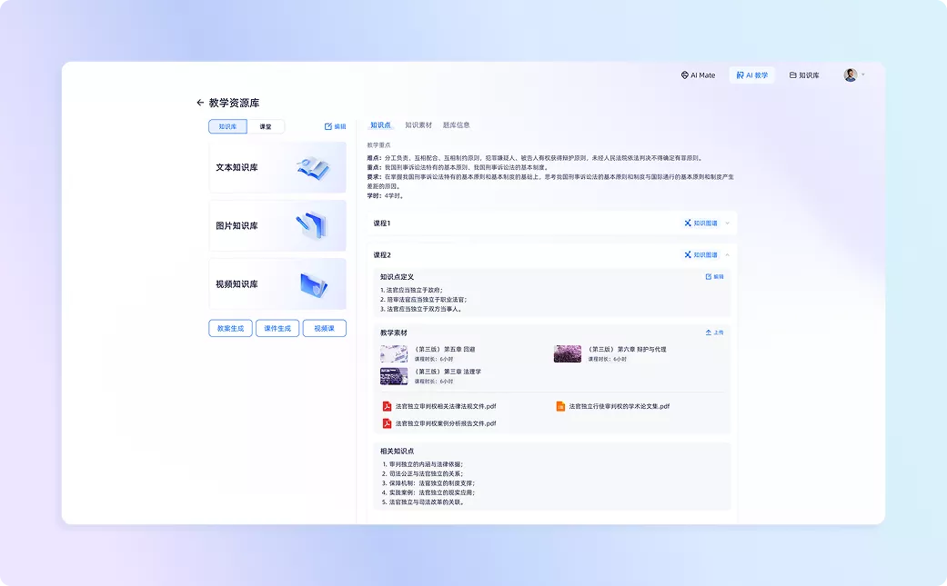Click related point 审判独立的内涵与法律依据

[x=423, y=464]
